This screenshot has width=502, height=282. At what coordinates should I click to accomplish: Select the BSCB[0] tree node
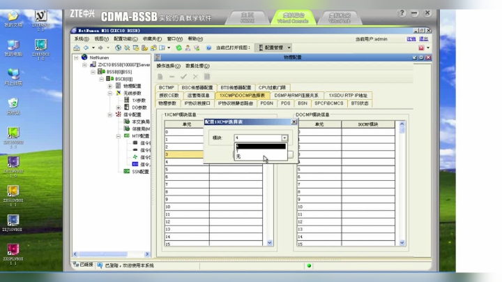coord(124,79)
